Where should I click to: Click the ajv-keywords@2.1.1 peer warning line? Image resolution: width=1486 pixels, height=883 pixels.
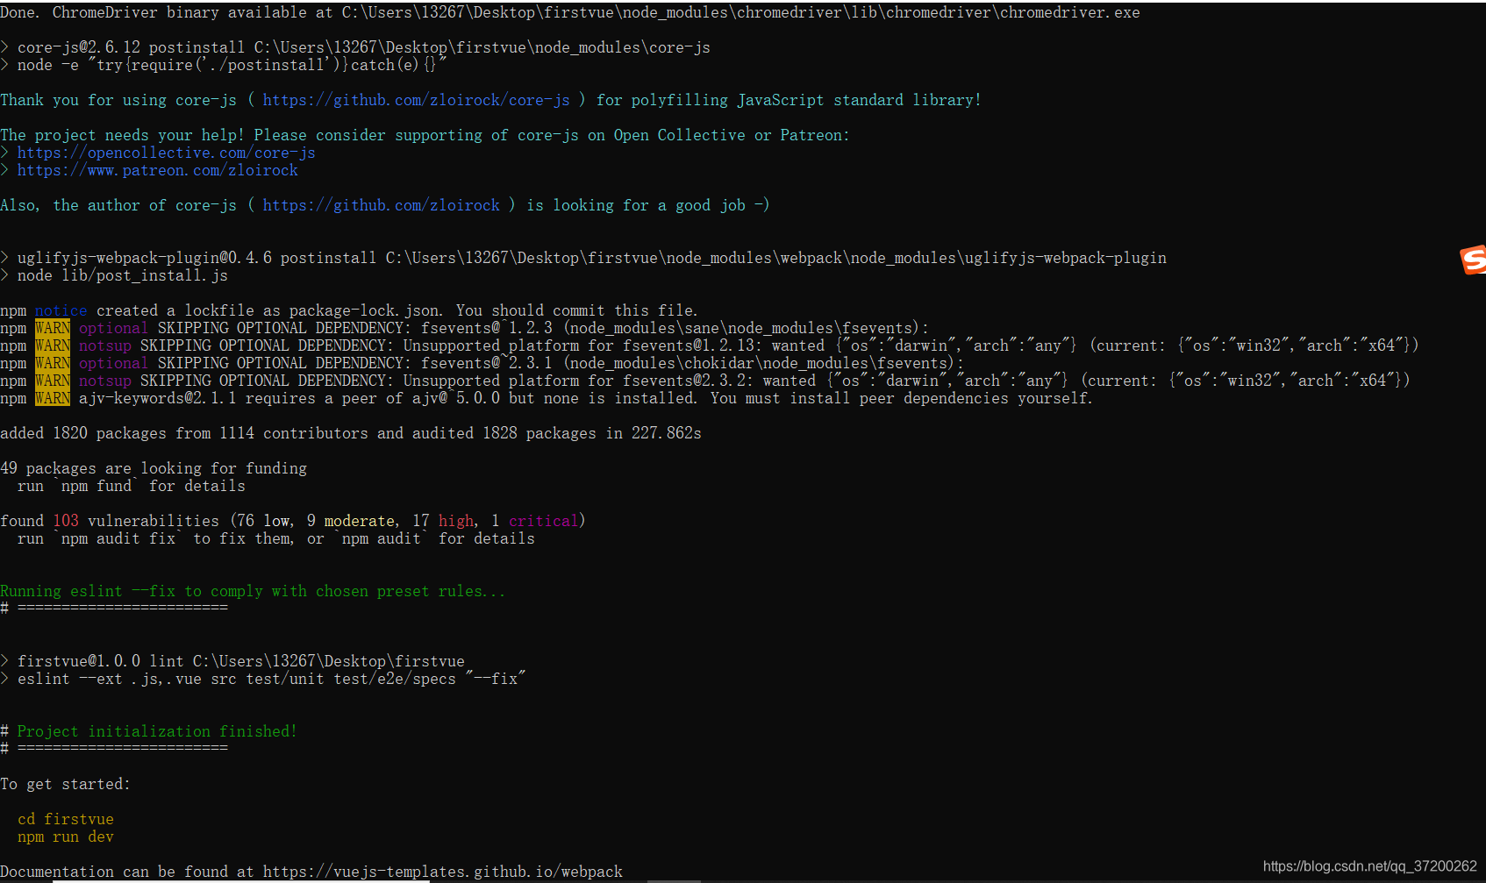point(546,398)
